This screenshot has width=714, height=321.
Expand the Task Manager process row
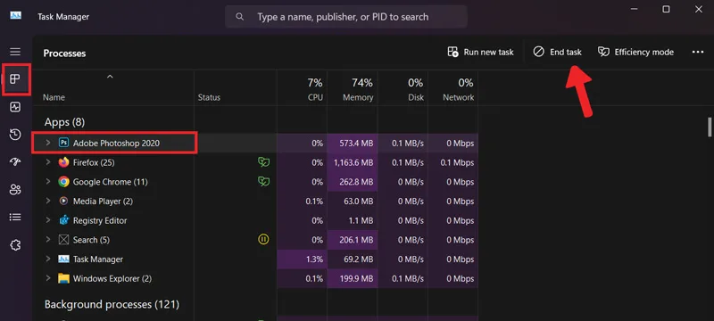click(x=48, y=259)
